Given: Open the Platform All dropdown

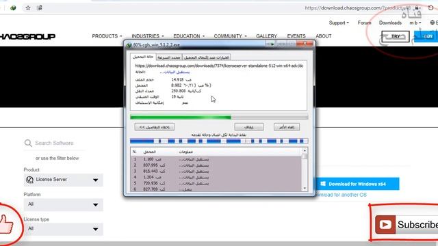Looking at the screenshot, I should pos(63,204).
